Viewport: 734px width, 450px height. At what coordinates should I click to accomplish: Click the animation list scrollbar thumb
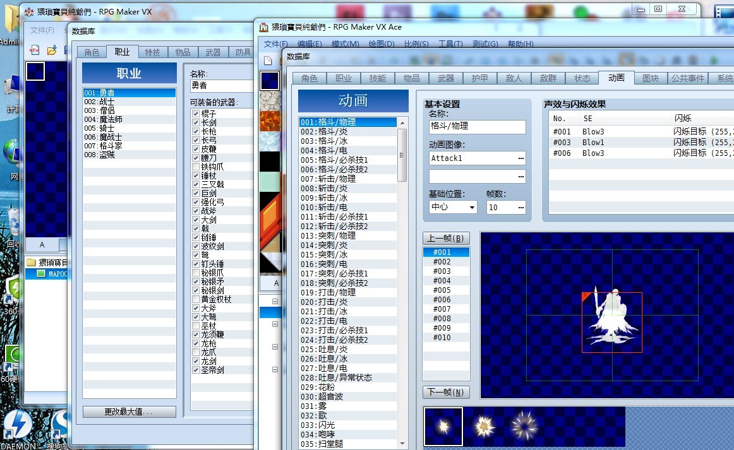[x=402, y=155]
